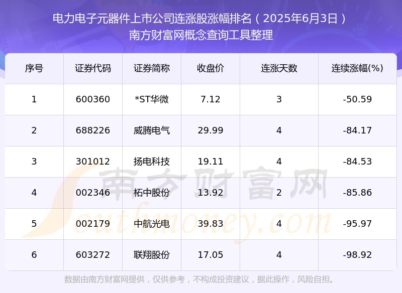This screenshot has height=293, width=402.
Task: Click the 序号 5 cell
Action: (34, 224)
